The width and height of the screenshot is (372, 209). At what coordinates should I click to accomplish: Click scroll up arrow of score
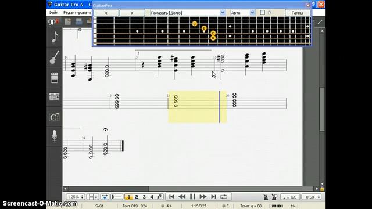(322, 31)
